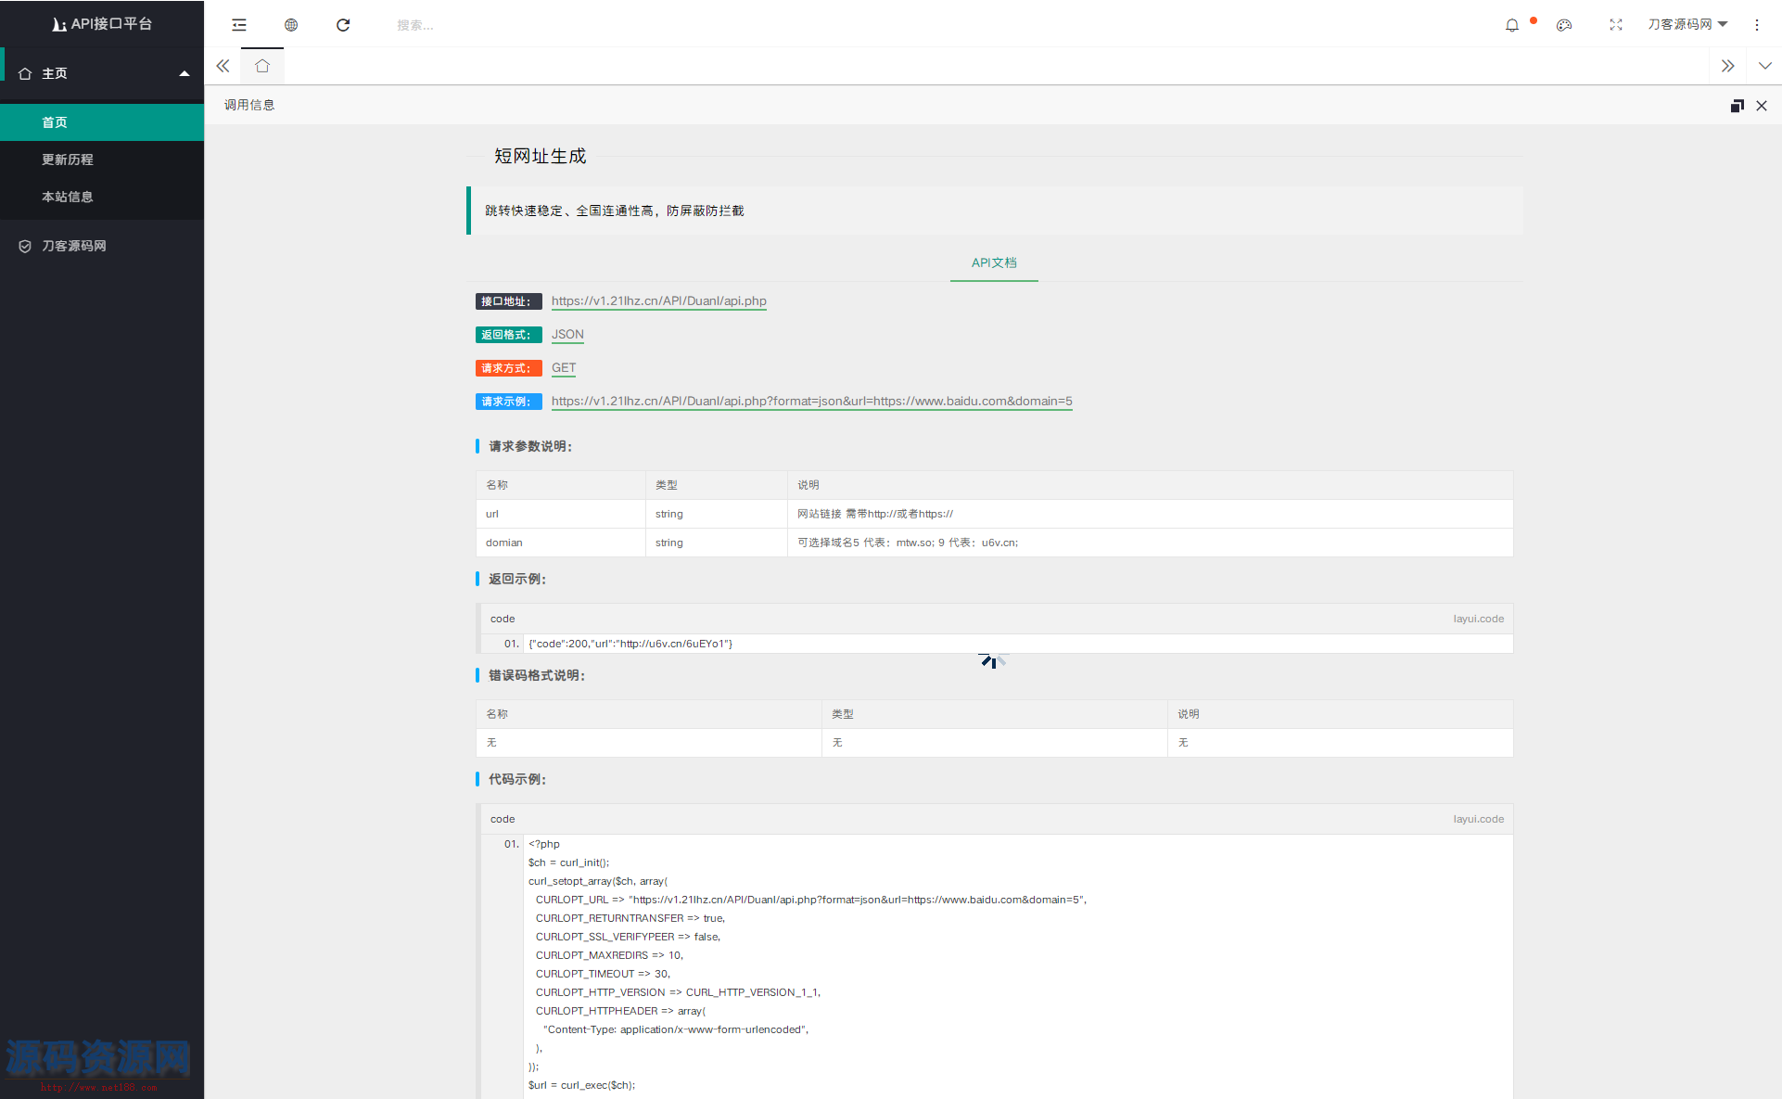Click the 返回格式 label badge
Screen dimensions: 1782x1099
coord(509,335)
